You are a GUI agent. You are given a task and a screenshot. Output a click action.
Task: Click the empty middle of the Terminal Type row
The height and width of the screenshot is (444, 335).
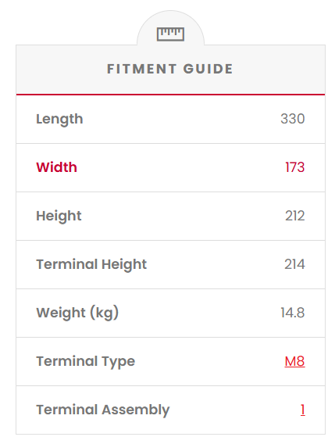point(209,361)
